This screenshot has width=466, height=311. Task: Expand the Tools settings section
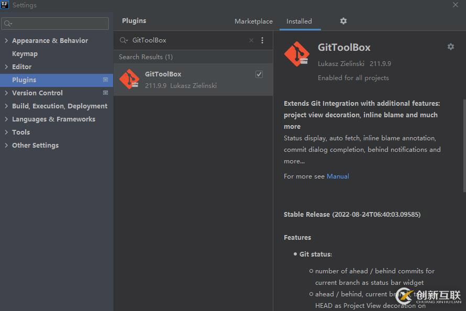click(x=6, y=132)
